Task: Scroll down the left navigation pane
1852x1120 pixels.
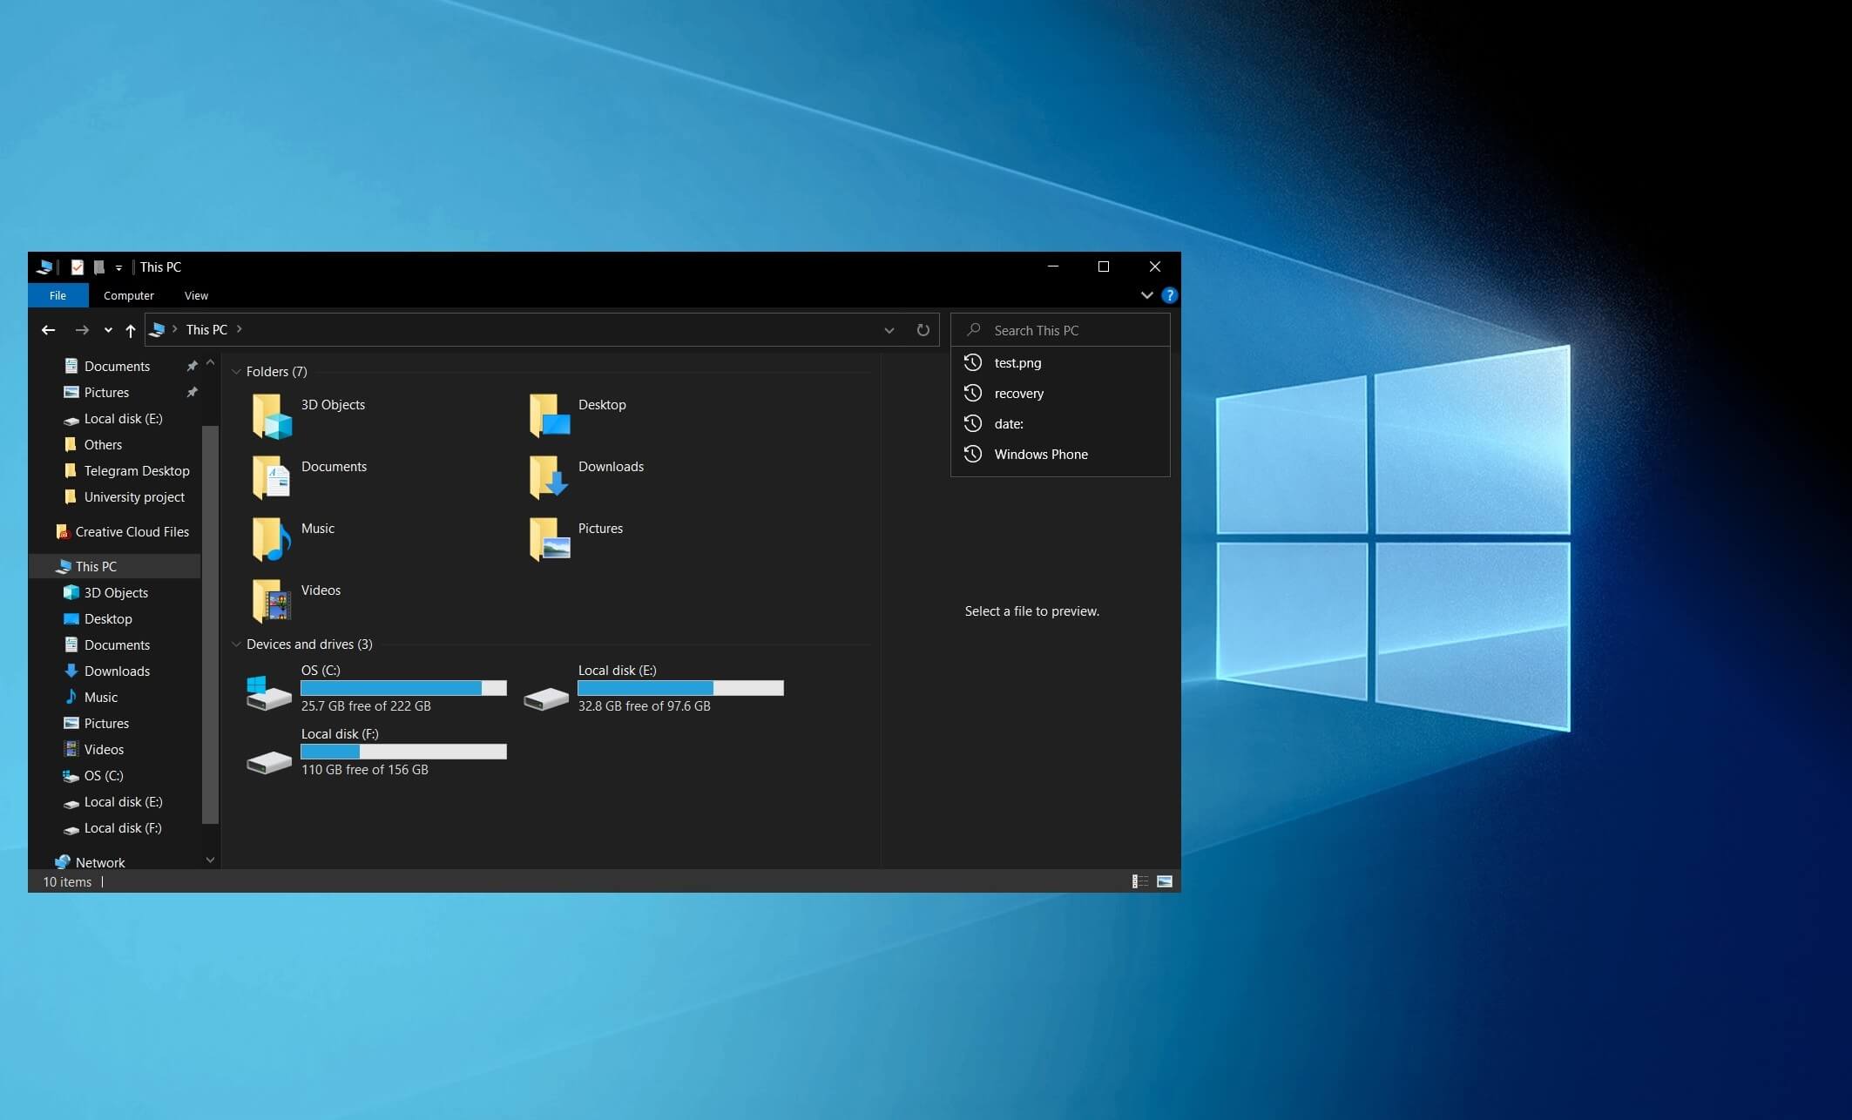Action: click(x=210, y=860)
